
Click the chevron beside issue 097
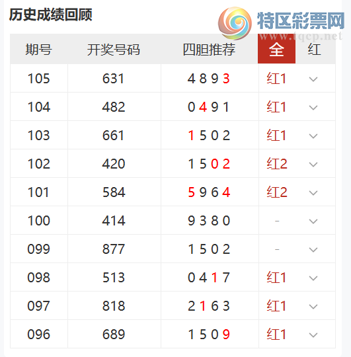pyautogui.click(x=313, y=307)
